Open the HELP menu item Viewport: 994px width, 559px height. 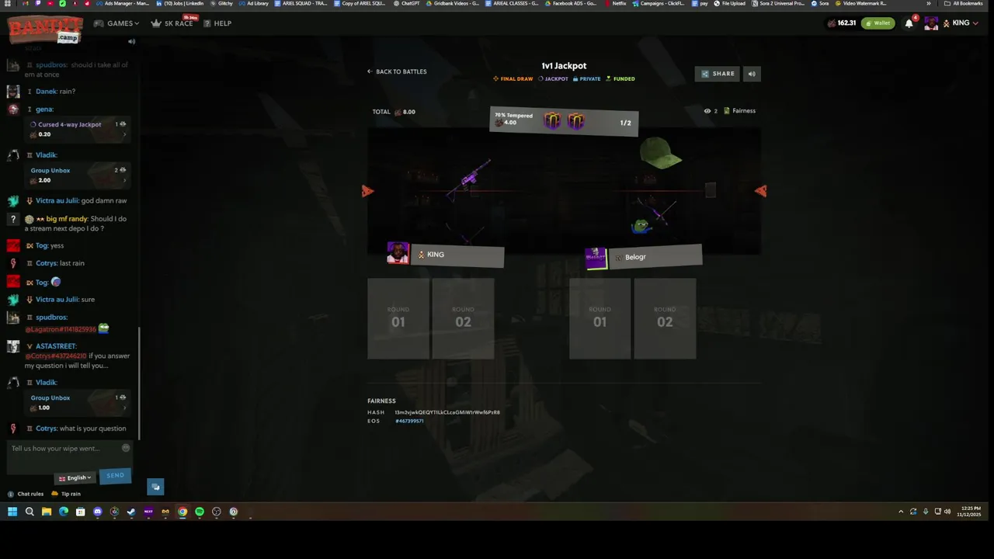click(217, 23)
